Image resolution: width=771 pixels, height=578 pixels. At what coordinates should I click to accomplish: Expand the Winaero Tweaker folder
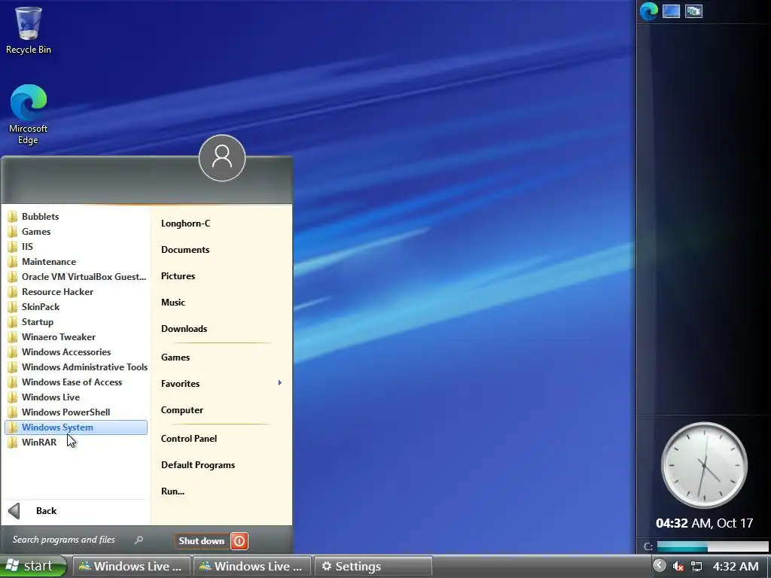pos(76,337)
